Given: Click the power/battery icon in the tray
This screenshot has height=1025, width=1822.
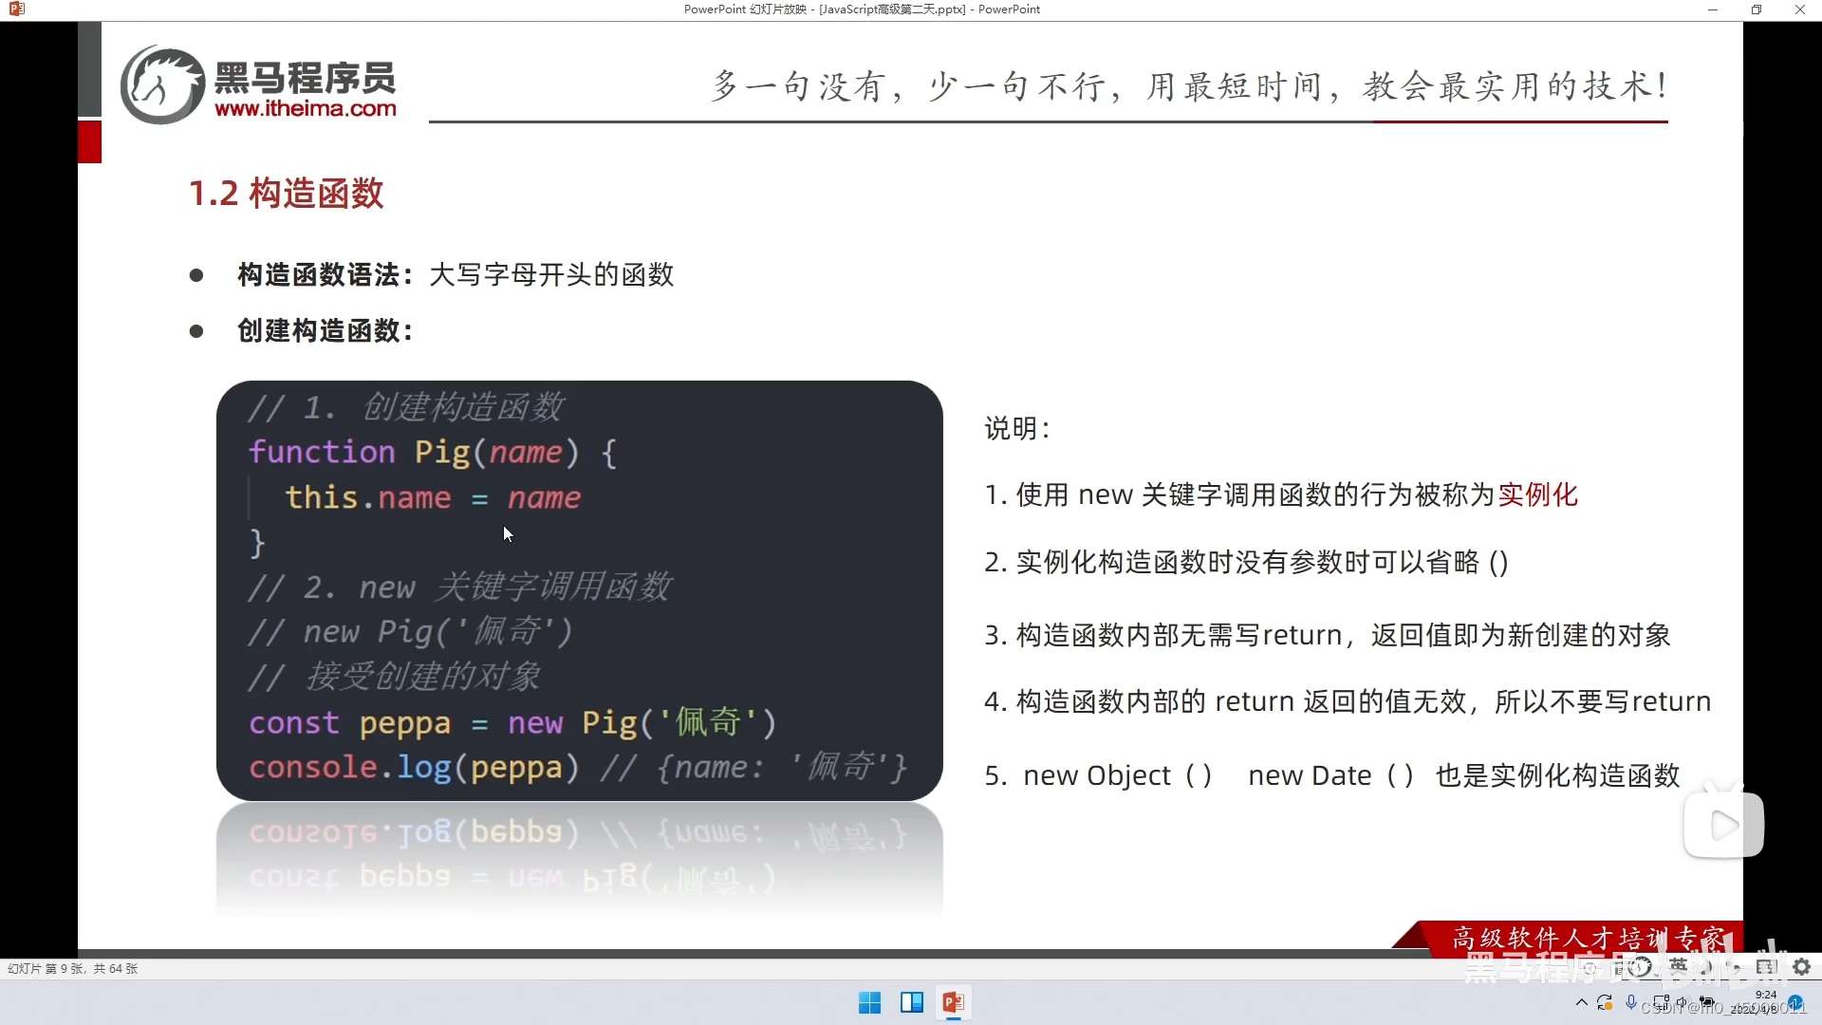Looking at the screenshot, I should point(1707,1005).
